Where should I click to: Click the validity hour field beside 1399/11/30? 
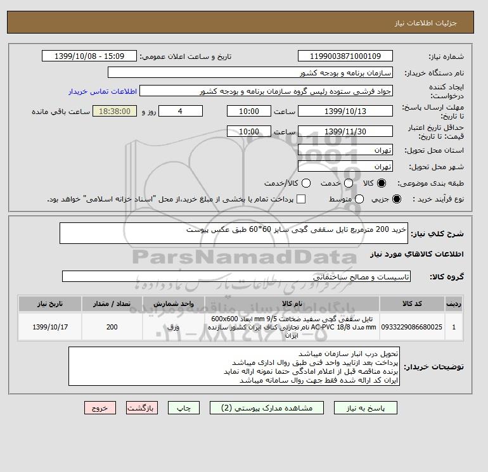[x=248, y=131]
